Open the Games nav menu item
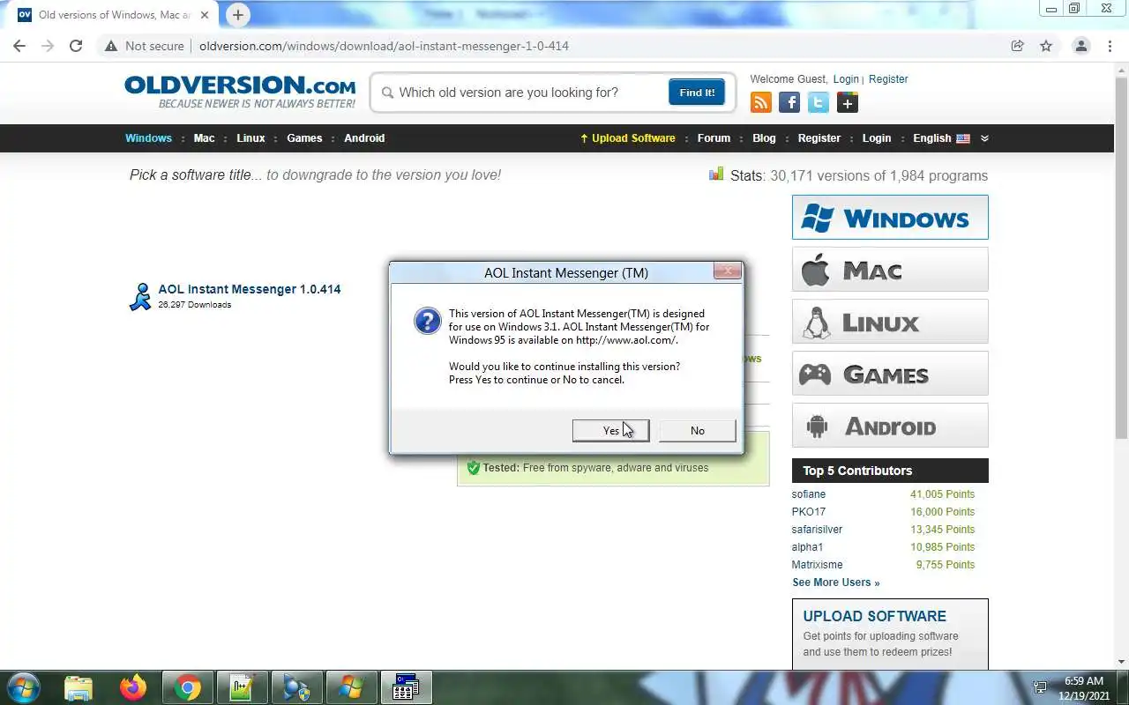The height and width of the screenshot is (705, 1129). point(304,138)
